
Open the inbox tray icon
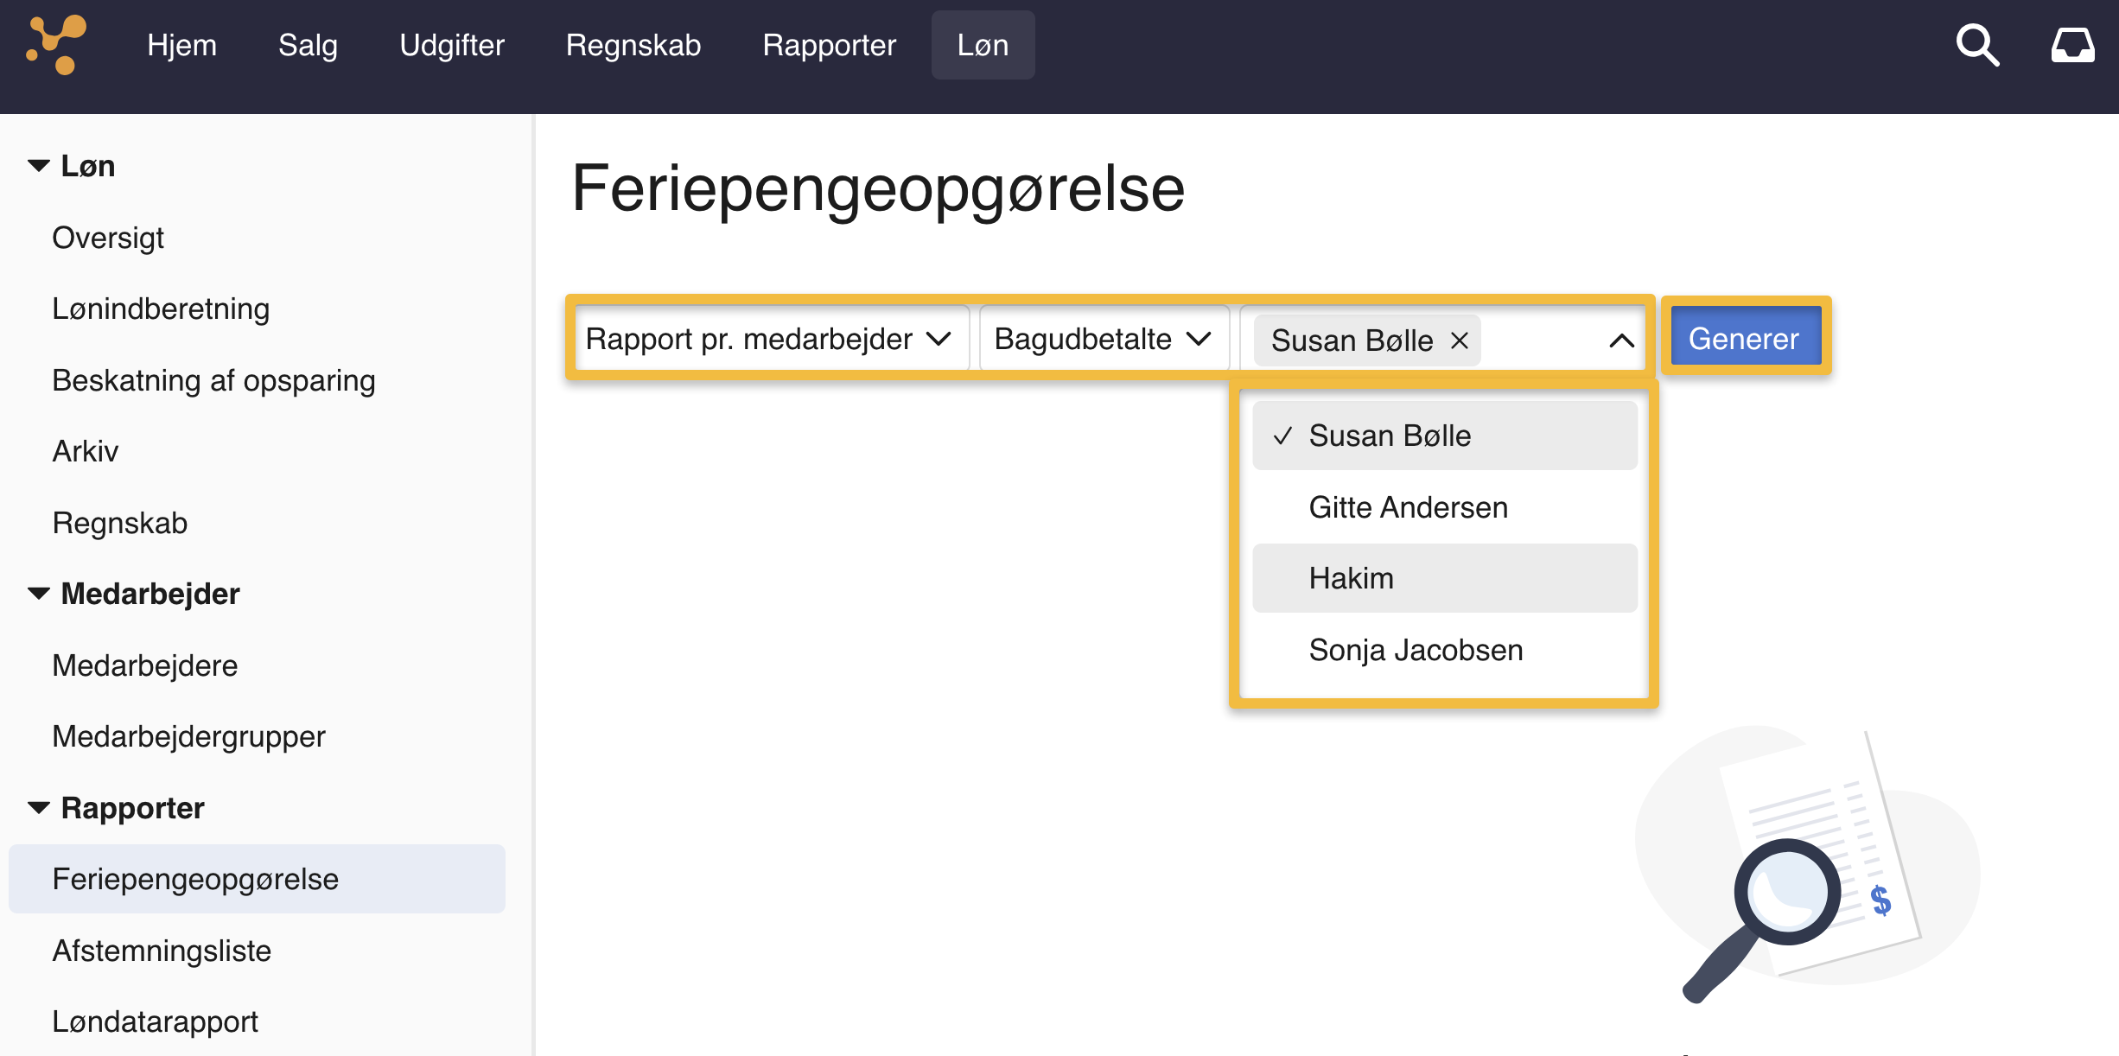(2072, 45)
